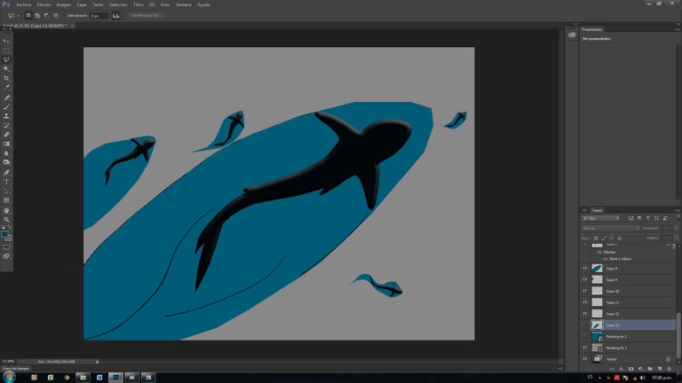The width and height of the screenshot is (682, 383).
Task: Click the foreground color swatch
Action: (x=5, y=234)
